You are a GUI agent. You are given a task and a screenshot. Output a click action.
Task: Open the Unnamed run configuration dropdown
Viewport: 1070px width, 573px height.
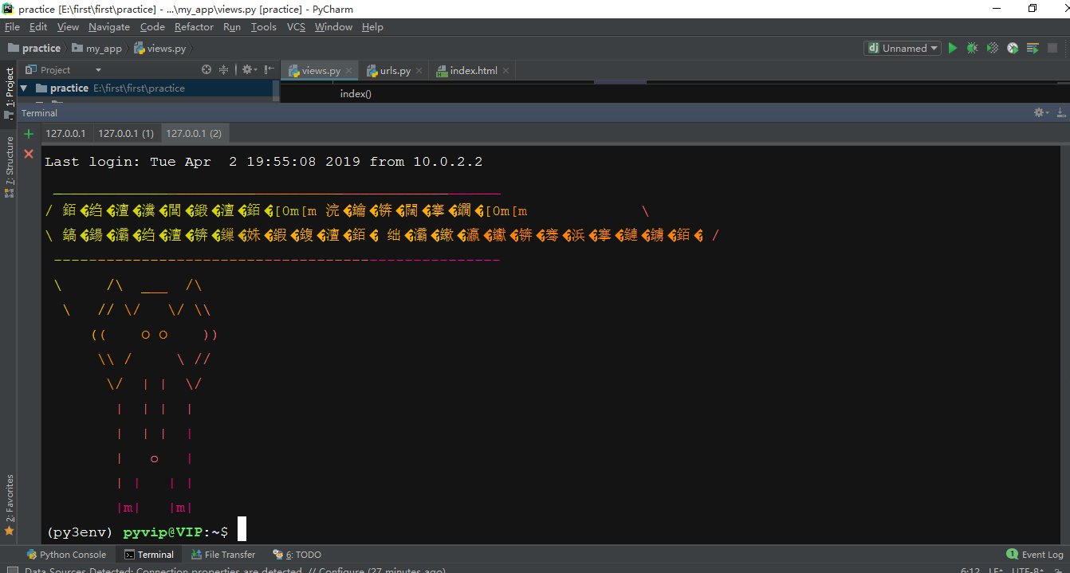pos(902,48)
